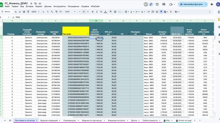Toggle bold formatting

92,12
